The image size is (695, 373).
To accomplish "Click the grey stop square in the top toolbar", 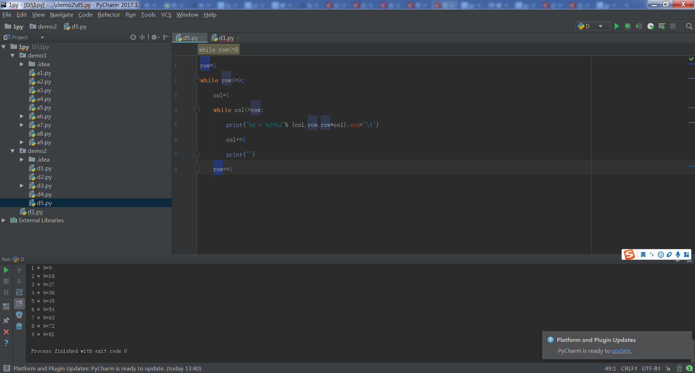I will pyautogui.click(x=673, y=26).
